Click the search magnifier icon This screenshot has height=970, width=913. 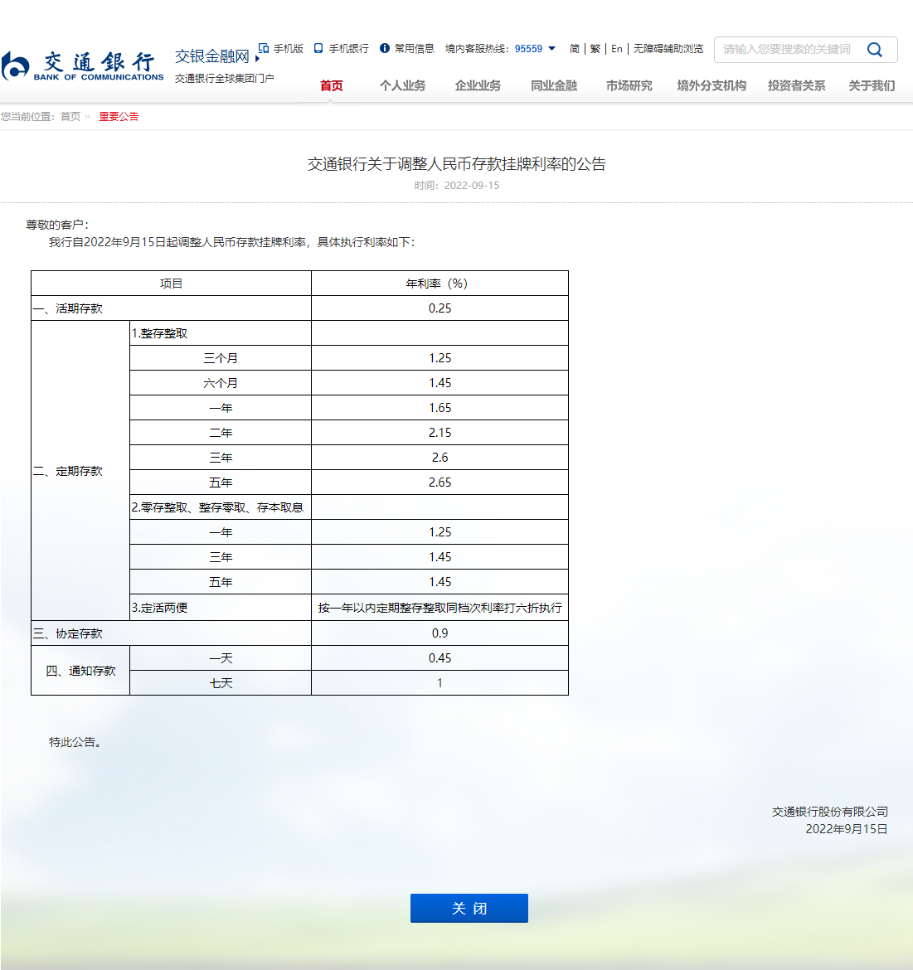tap(874, 50)
